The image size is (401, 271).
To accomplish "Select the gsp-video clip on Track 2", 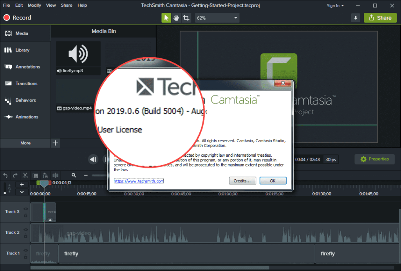I will click(x=215, y=233).
